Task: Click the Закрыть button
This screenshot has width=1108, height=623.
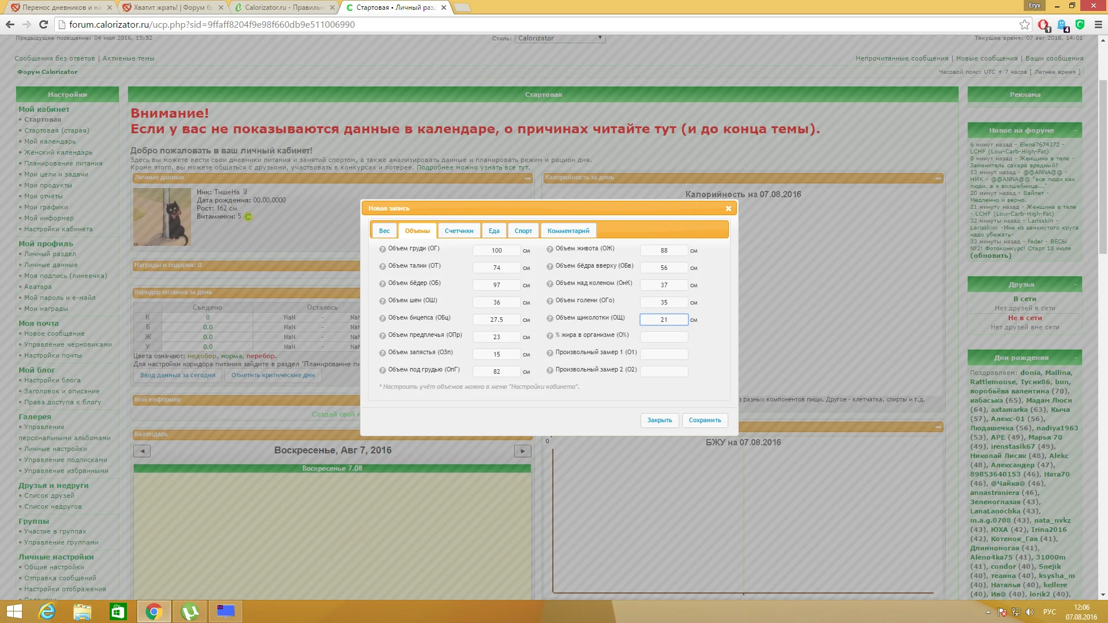Action: point(659,420)
